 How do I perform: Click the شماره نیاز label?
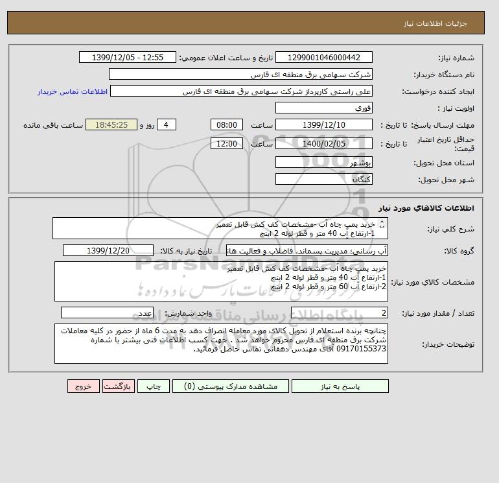(x=456, y=58)
